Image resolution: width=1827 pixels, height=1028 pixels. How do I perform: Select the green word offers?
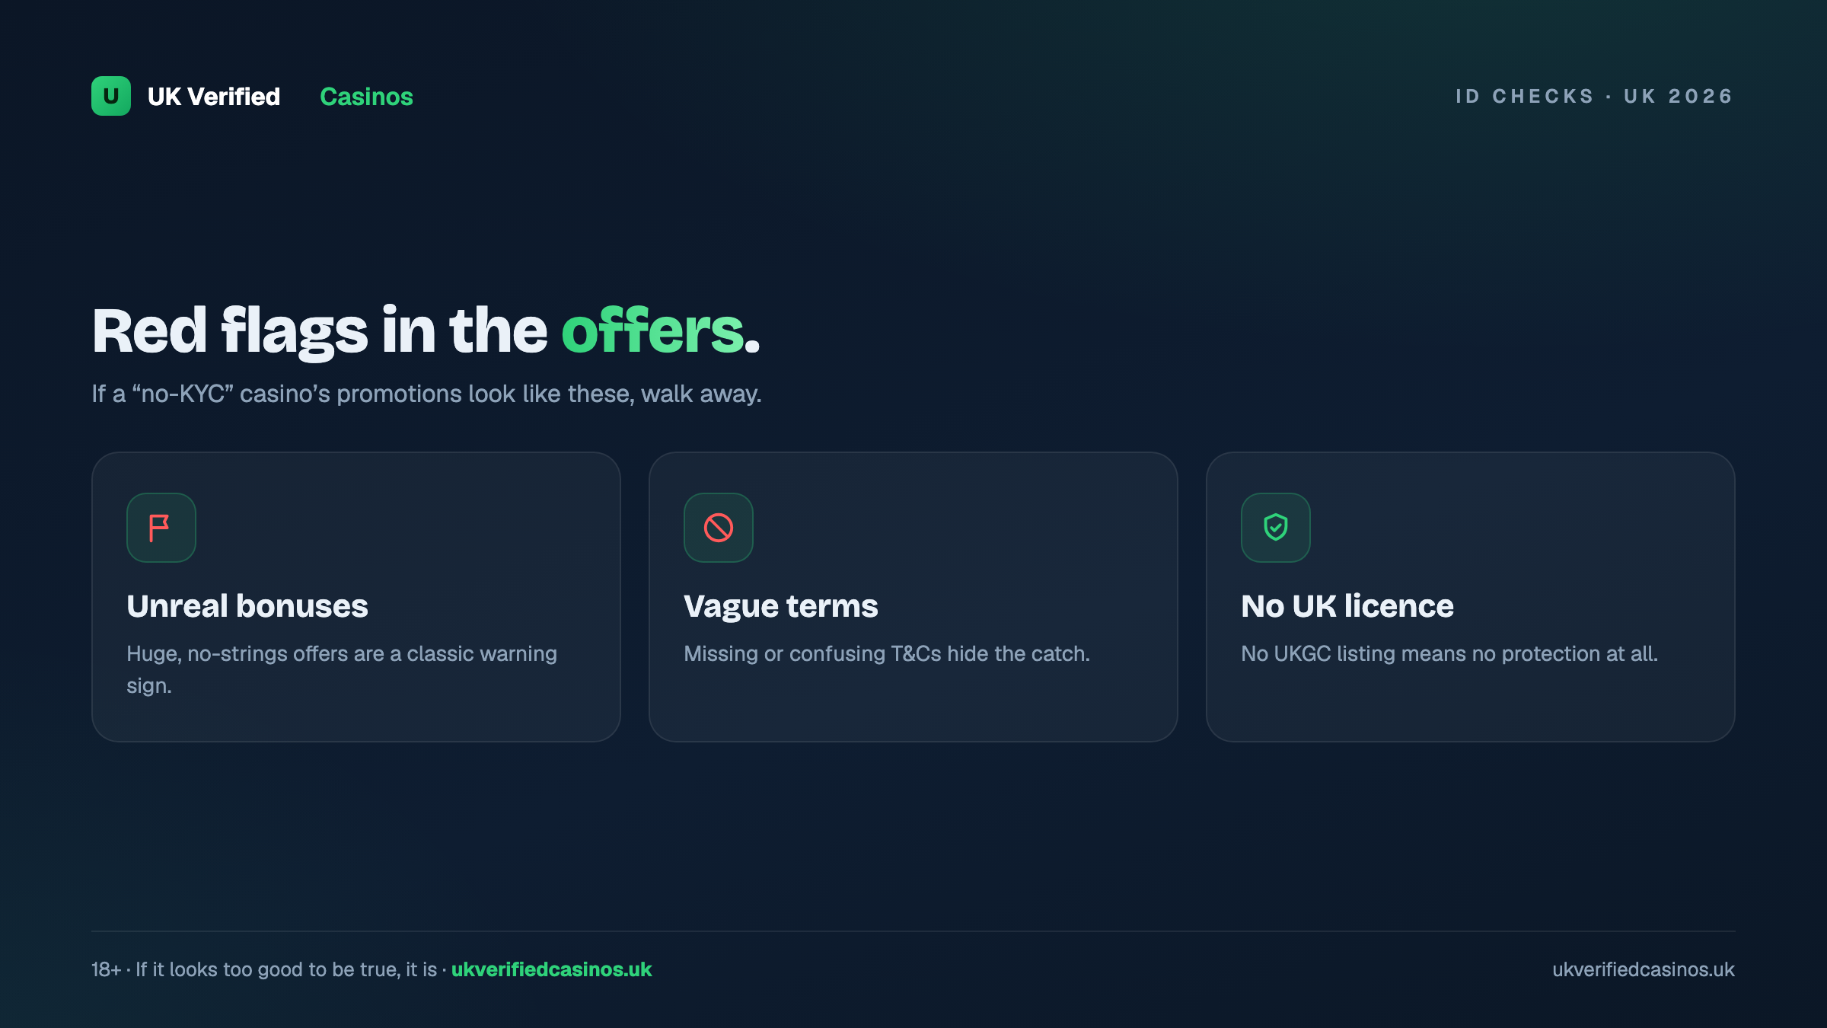[x=653, y=330]
